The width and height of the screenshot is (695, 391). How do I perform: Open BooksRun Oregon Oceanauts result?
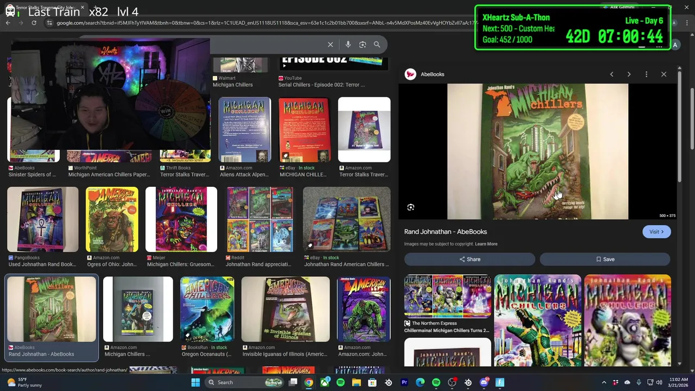pyautogui.click(x=207, y=317)
